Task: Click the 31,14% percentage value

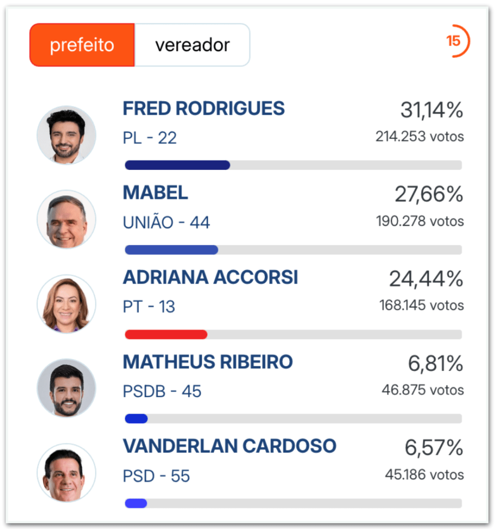Action: [x=432, y=111]
